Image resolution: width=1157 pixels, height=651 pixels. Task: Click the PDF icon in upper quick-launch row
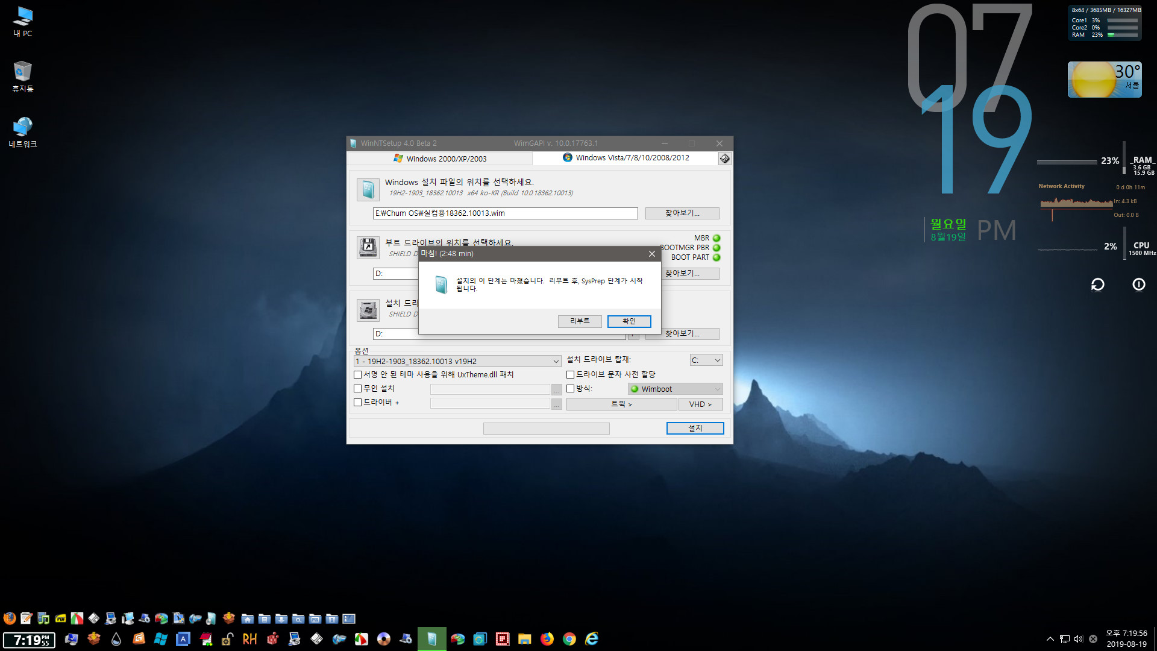click(60, 618)
